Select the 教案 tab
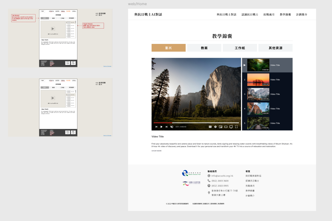Viewport: 332px width, 221px height. pos(204,48)
